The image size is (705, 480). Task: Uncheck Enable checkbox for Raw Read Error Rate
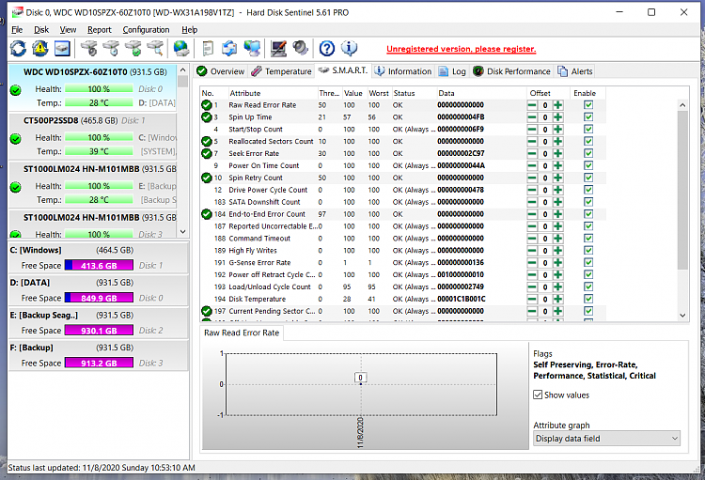tap(588, 104)
